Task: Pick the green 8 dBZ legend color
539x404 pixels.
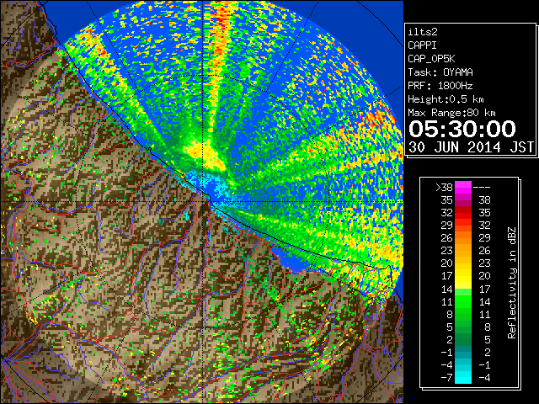Action: tap(463, 314)
